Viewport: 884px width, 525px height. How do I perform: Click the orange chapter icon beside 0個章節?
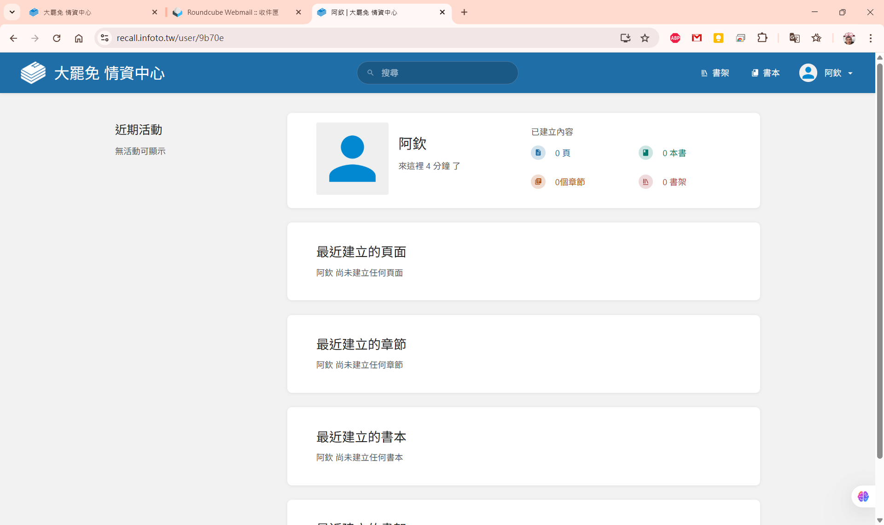click(538, 182)
